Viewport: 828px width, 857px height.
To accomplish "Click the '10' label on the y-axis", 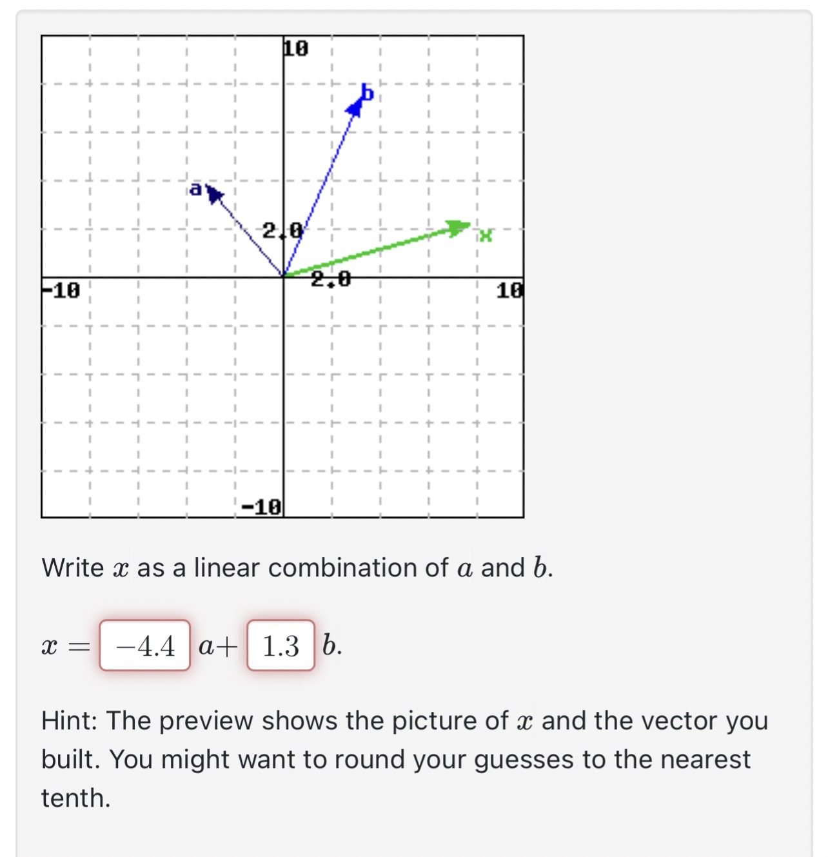I will point(295,46).
